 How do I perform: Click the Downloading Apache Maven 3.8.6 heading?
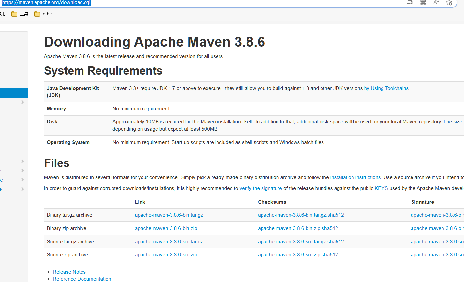tap(155, 42)
